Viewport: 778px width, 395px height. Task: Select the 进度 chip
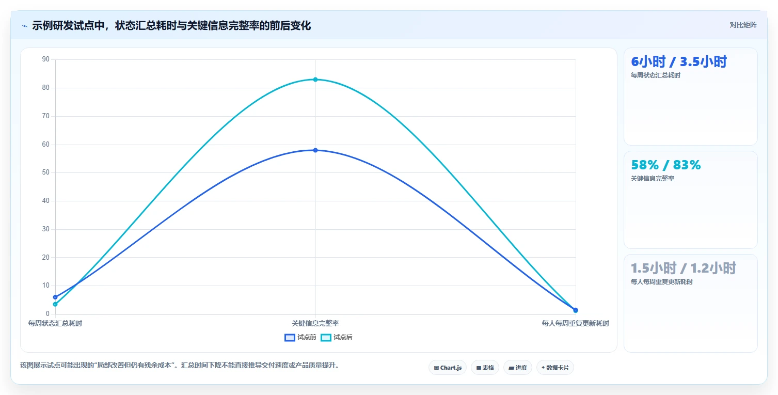(518, 368)
